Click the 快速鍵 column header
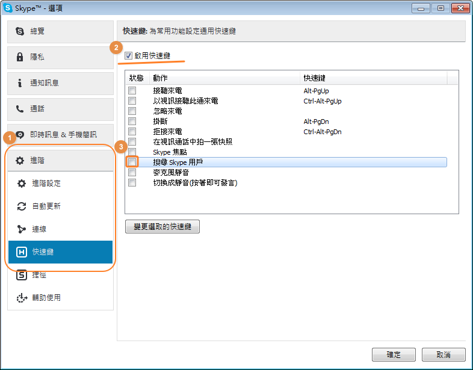The image size is (473, 370). pos(374,78)
